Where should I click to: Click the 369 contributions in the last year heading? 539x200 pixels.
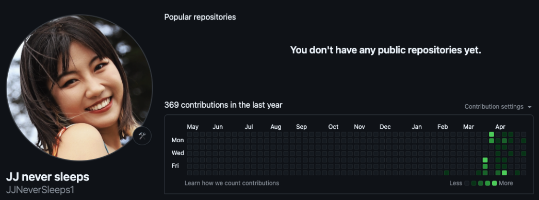click(223, 105)
